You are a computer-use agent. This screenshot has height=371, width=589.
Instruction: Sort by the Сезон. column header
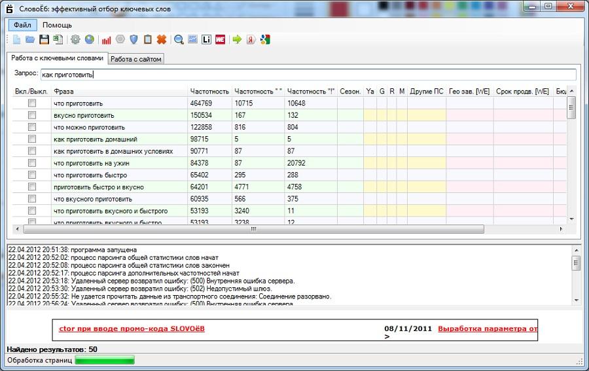coord(350,91)
